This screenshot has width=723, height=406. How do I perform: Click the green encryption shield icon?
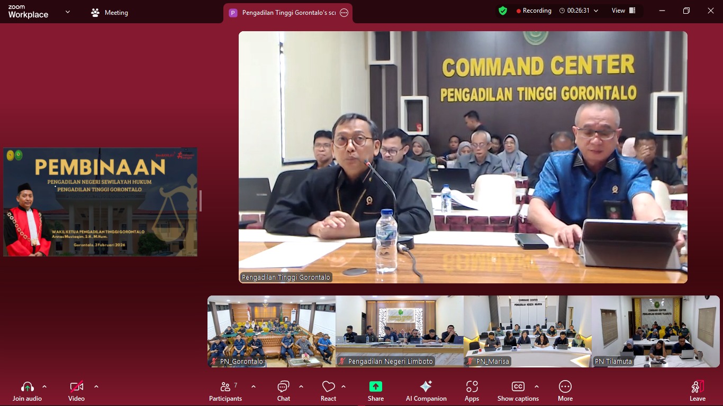(503, 11)
